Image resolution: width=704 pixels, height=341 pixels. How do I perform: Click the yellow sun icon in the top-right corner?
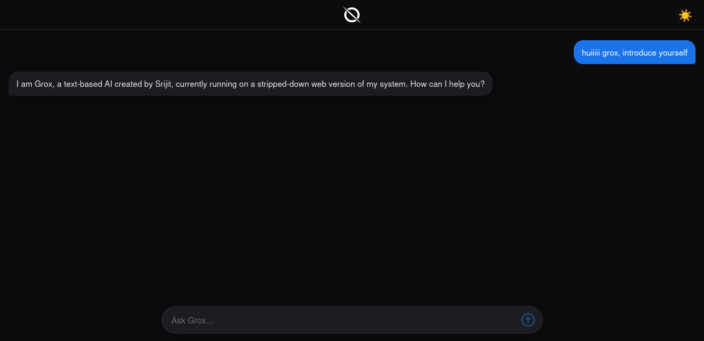pyautogui.click(x=685, y=15)
